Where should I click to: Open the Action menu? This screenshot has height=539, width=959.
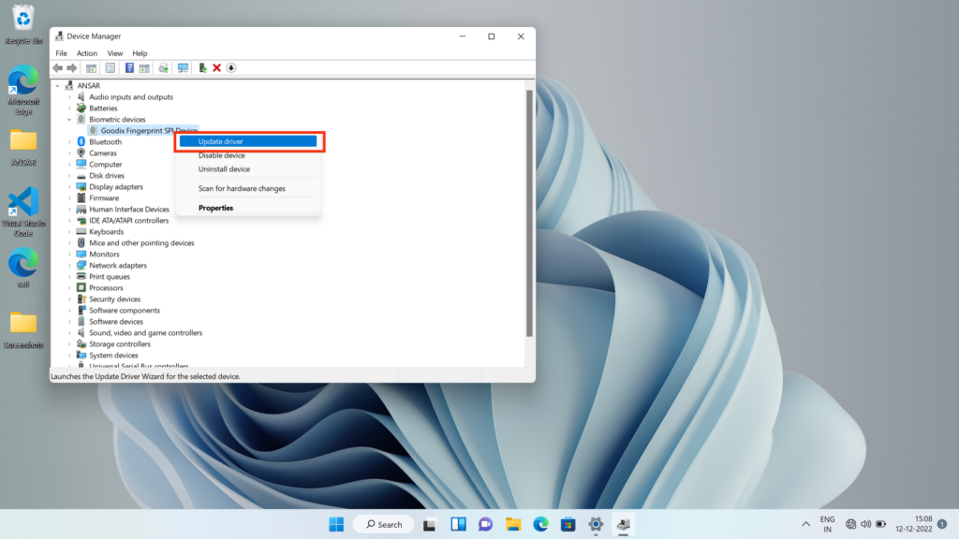[x=87, y=53]
